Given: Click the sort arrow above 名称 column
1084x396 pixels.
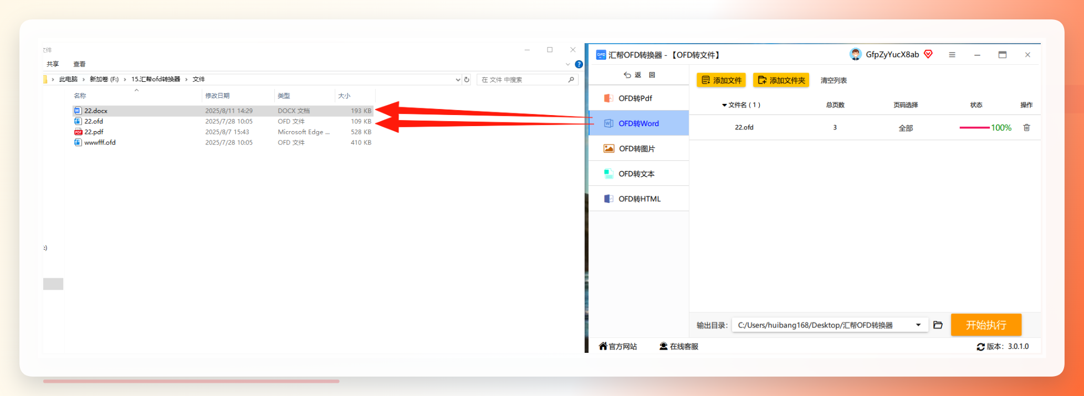Looking at the screenshot, I should (x=136, y=90).
